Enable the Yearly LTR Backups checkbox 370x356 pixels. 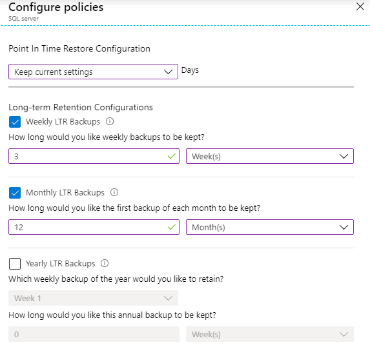15,264
